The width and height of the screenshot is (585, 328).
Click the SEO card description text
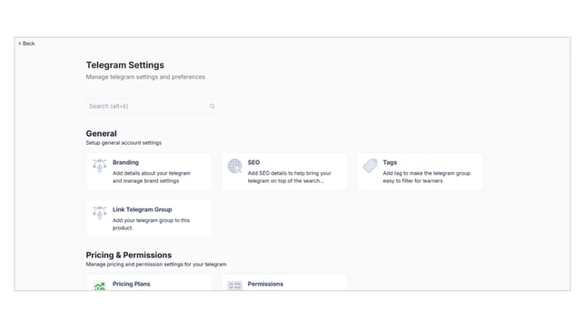pos(290,178)
